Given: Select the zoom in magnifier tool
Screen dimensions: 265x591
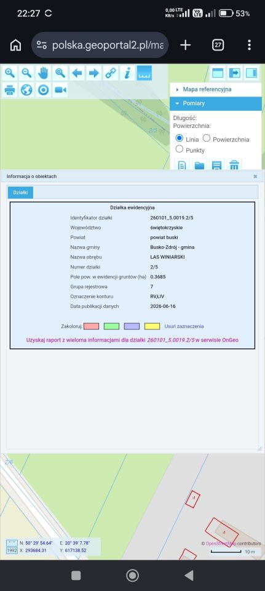Looking at the screenshot, I should (x=9, y=73).
